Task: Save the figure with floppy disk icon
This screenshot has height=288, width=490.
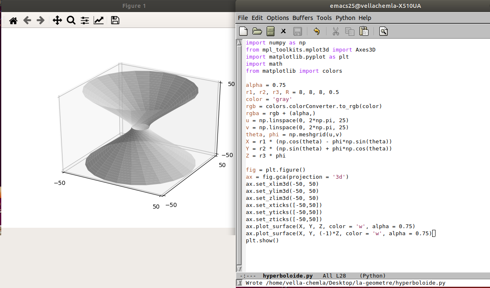Action: tap(115, 20)
